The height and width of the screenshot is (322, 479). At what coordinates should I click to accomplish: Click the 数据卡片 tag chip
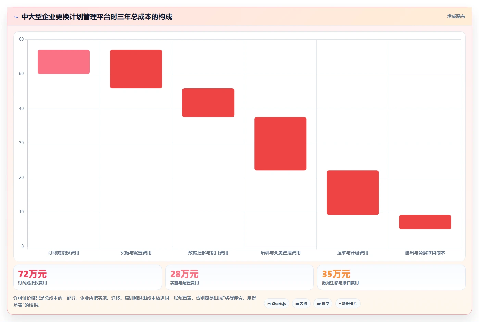click(x=348, y=304)
